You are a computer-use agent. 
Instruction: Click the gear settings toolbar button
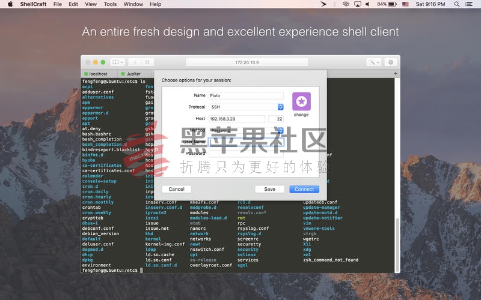coord(390,62)
